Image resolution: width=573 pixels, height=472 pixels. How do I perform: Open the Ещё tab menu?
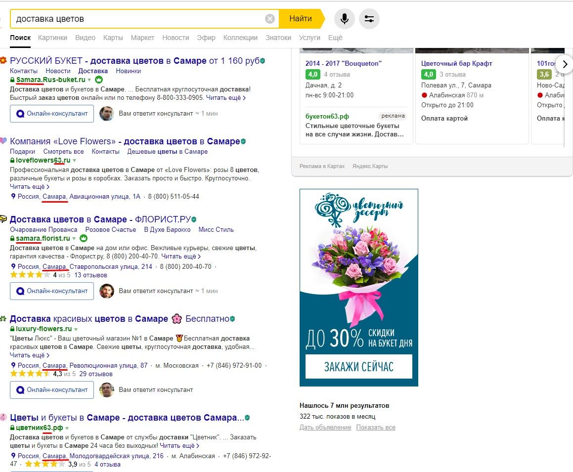[x=335, y=38]
